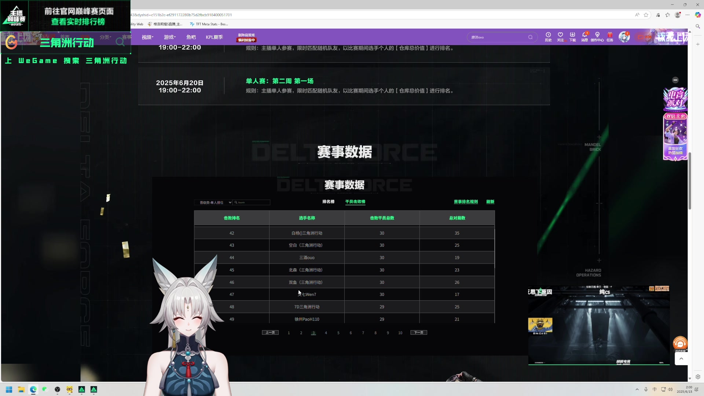This screenshot has height=396, width=704.
Task: Click the 击败排名 column header
Action: [232, 218]
